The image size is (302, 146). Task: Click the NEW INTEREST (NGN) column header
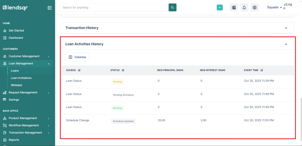[213, 70]
